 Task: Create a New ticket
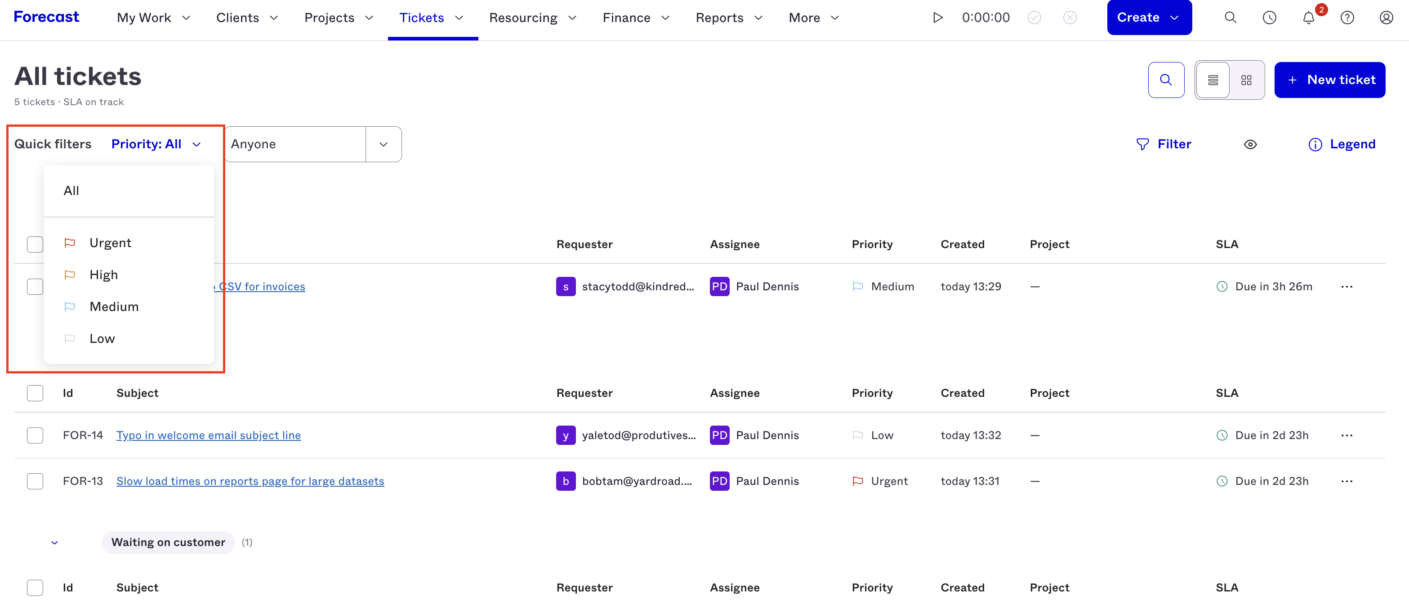click(1329, 80)
